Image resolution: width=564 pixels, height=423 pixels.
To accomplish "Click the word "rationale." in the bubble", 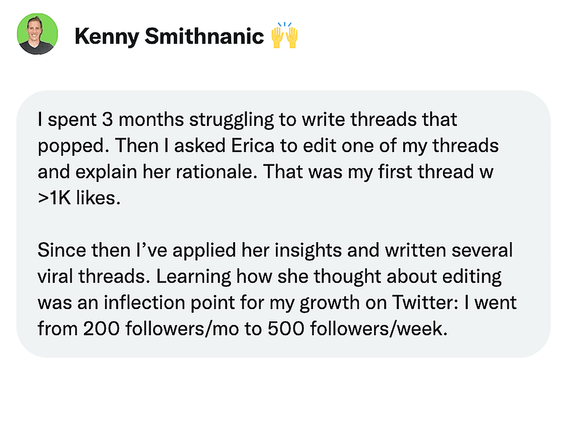I will tap(217, 172).
